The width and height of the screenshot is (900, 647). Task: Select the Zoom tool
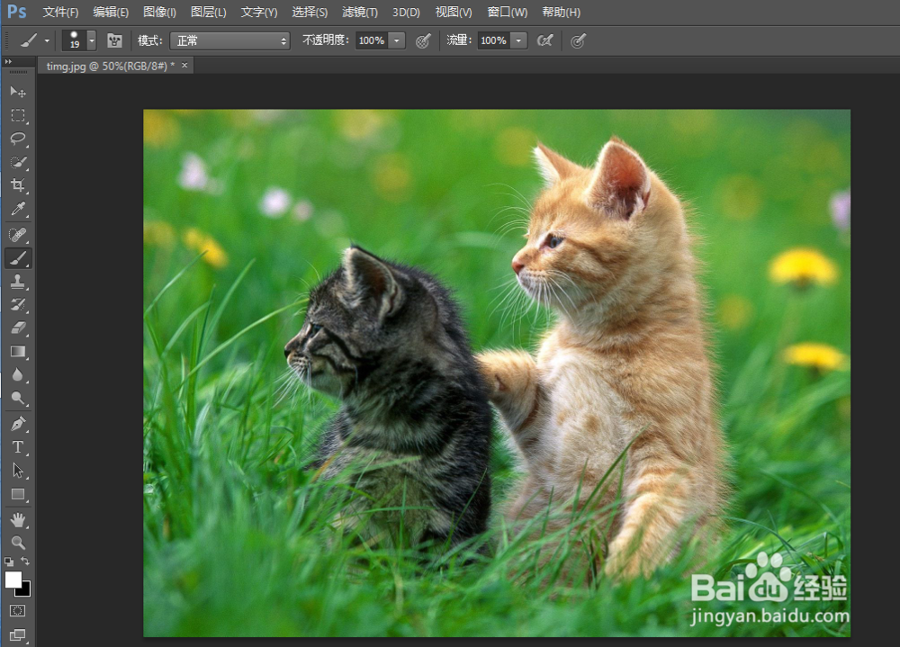pyautogui.click(x=18, y=544)
